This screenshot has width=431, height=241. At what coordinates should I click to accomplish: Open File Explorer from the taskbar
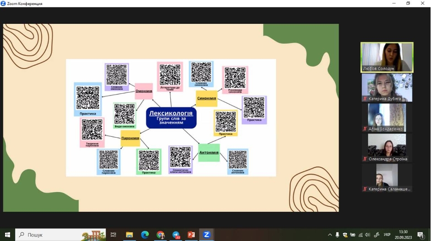(129, 235)
